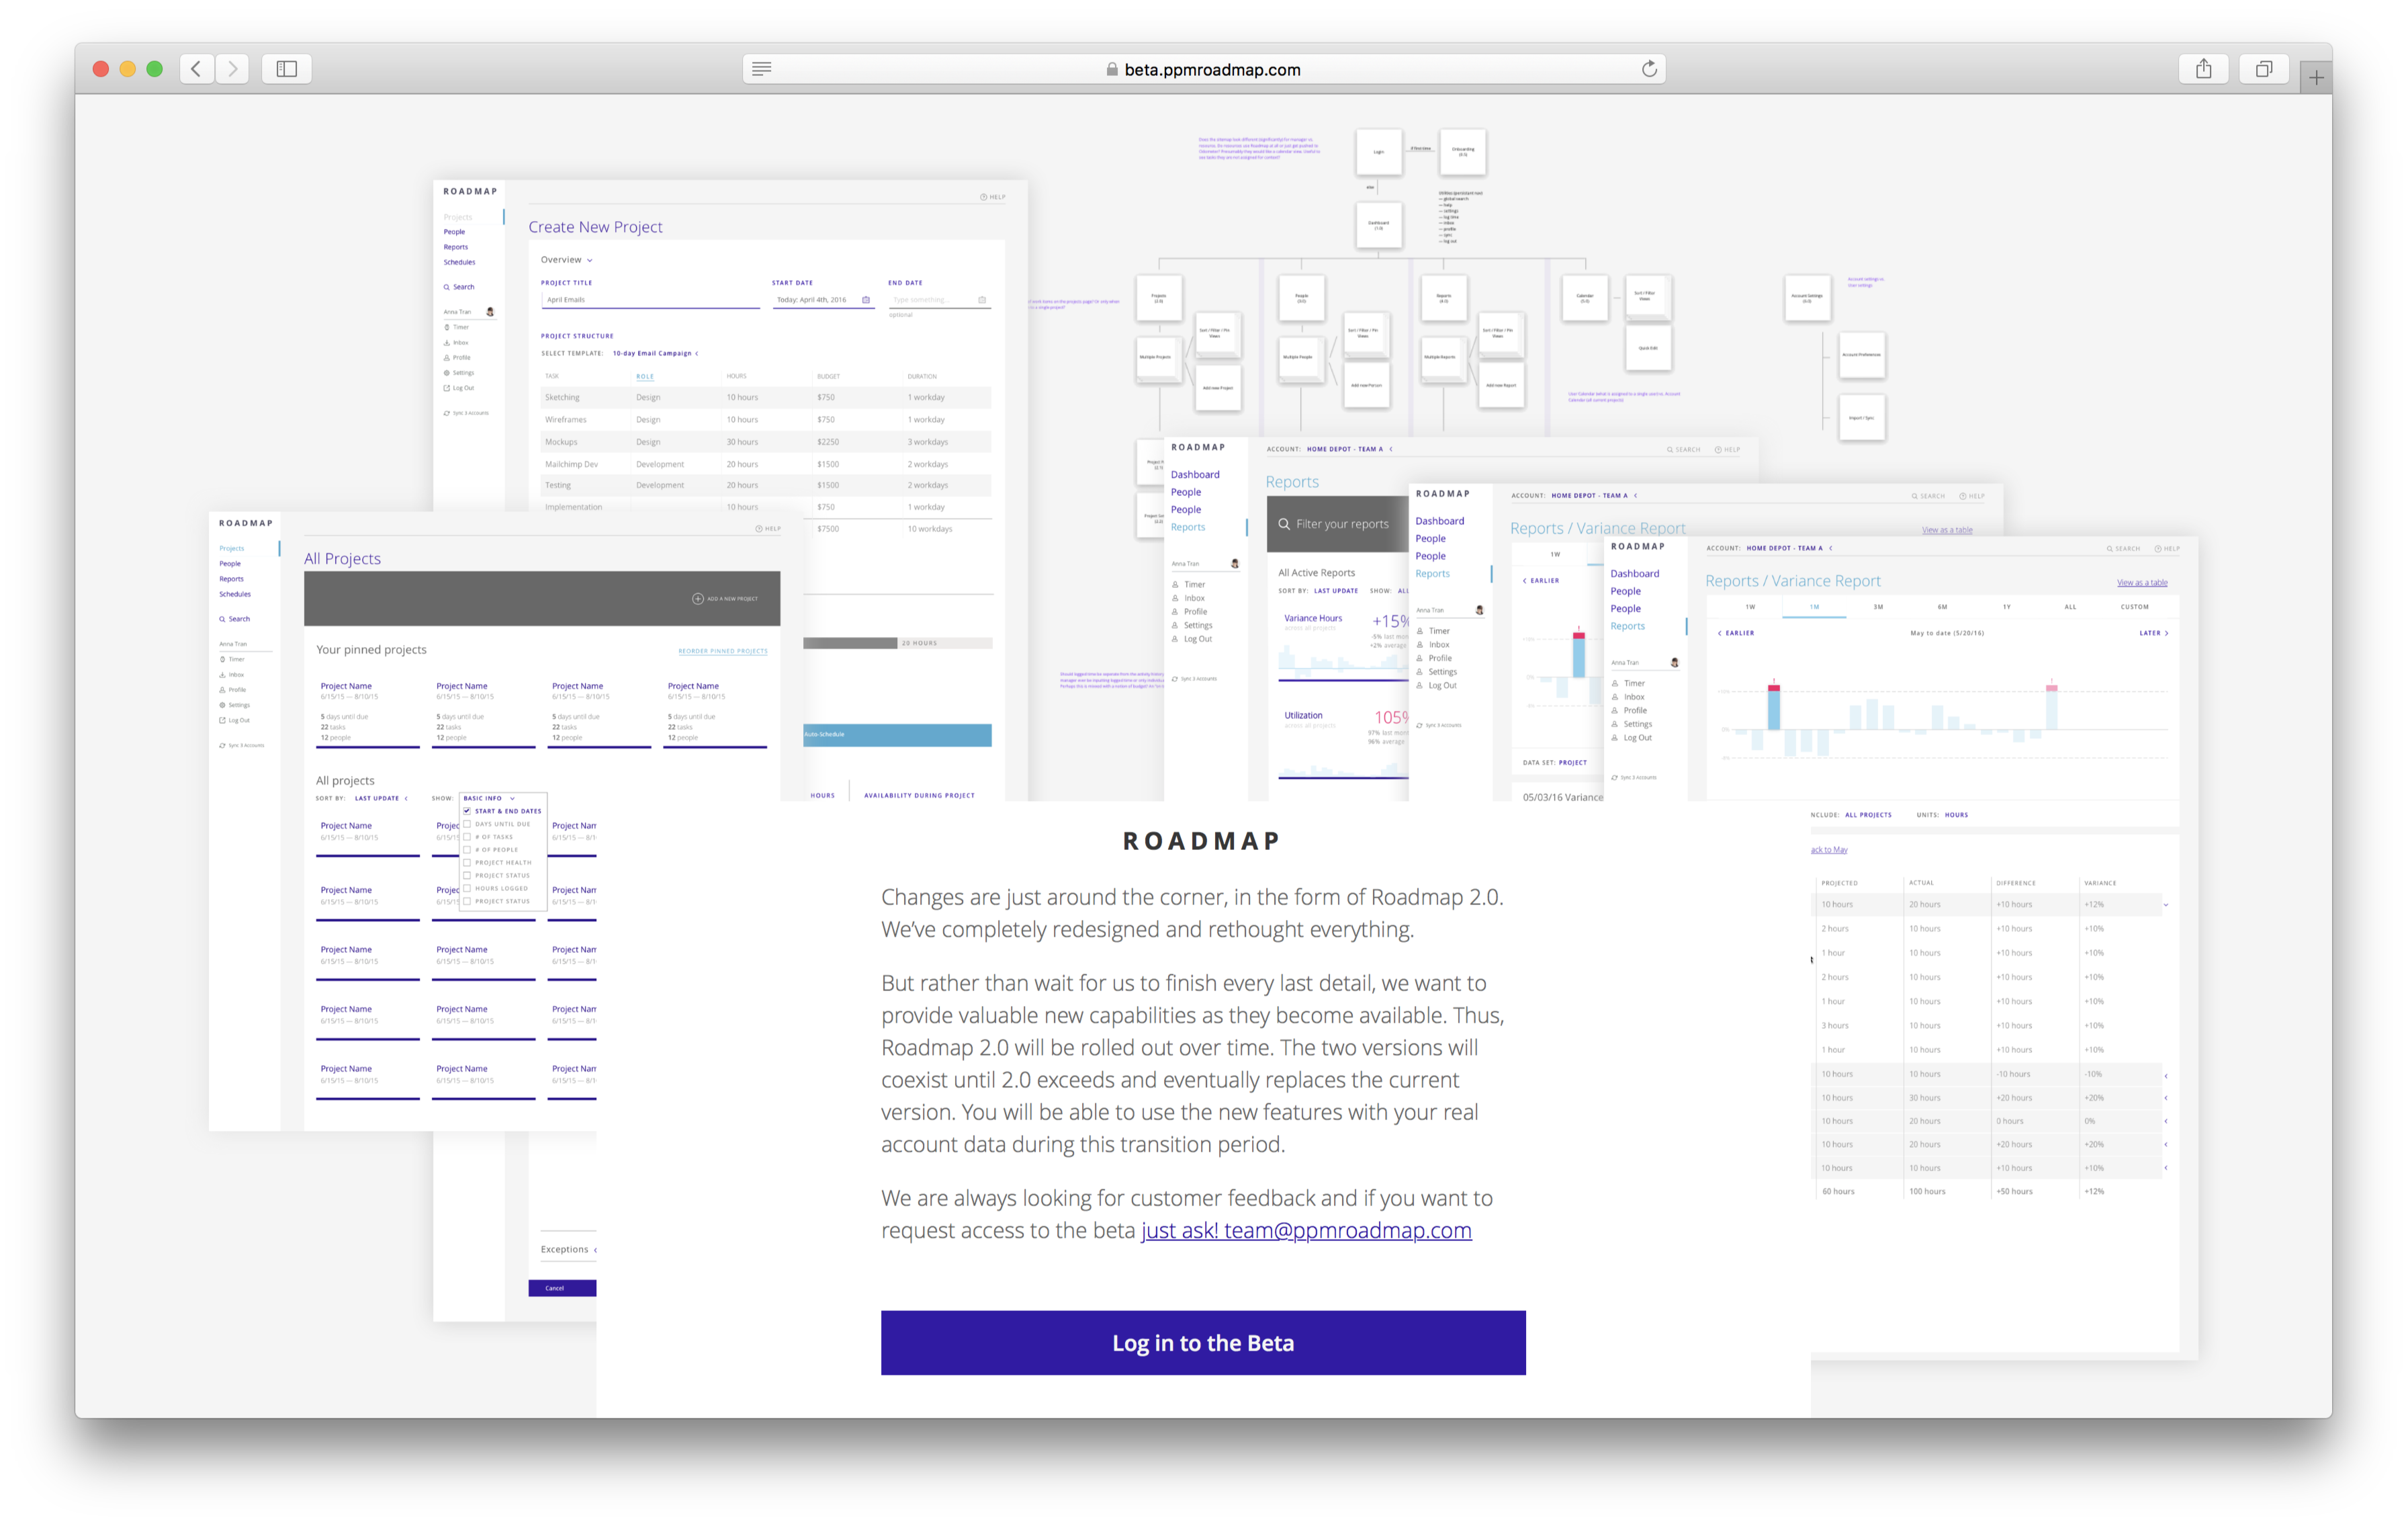The height and width of the screenshot is (1526, 2408).
Task: Select the CUSTOM time range tab
Action: click(x=2134, y=606)
